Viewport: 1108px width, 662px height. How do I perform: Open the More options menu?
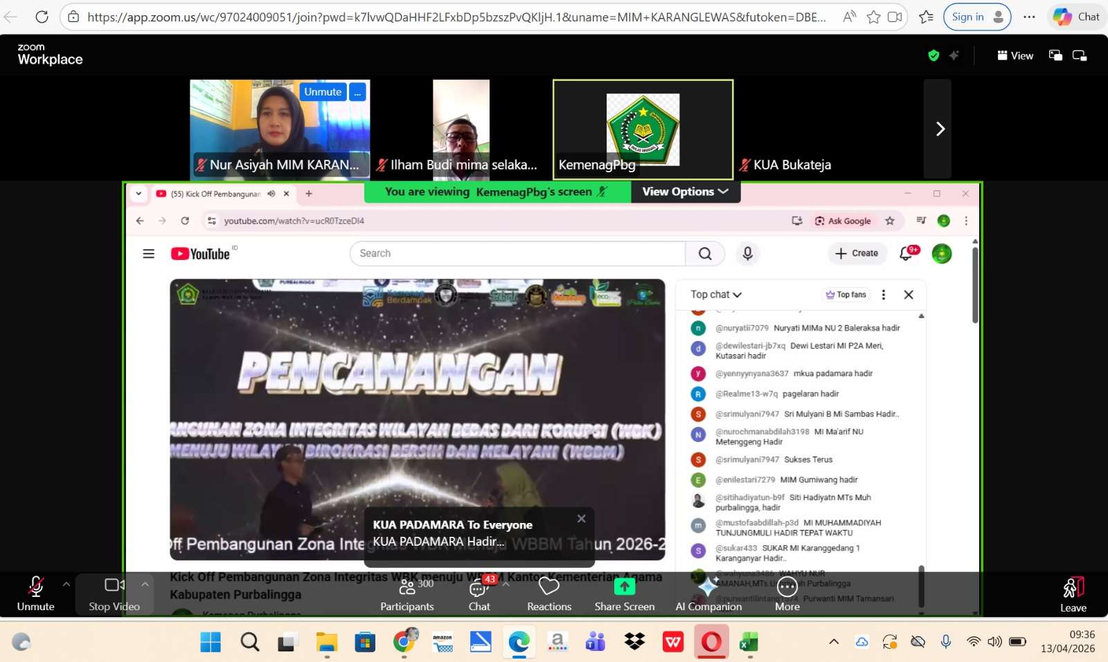click(x=787, y=594)
